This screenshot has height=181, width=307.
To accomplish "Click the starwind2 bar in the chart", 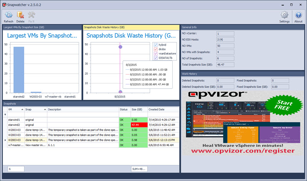I will tap(19, 70).
